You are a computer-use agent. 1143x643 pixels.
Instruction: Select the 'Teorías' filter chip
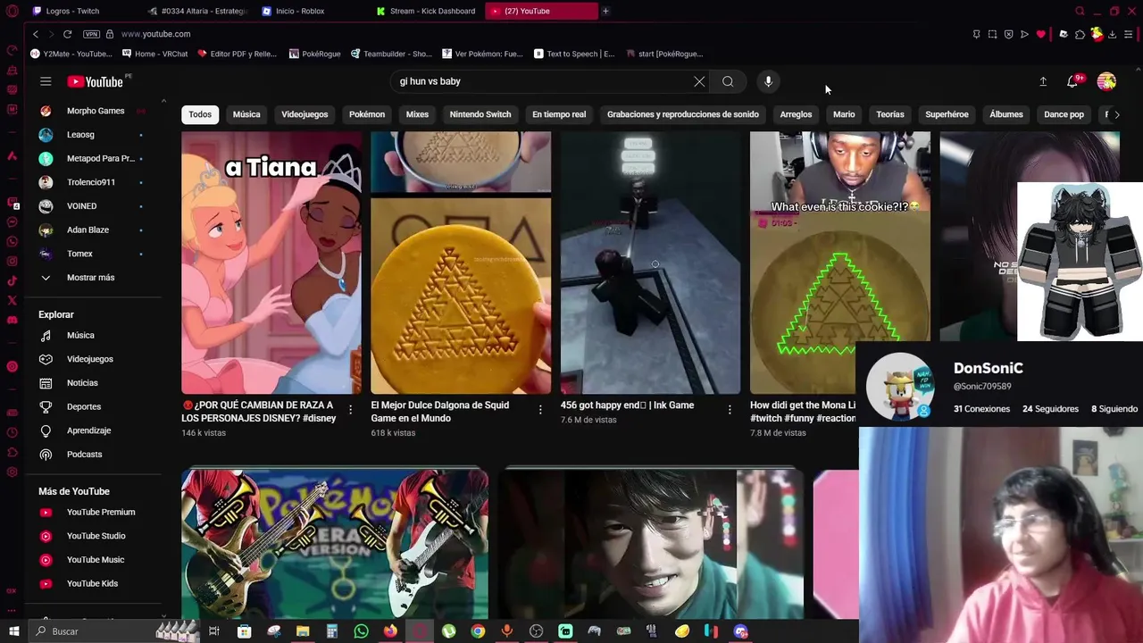(890, 114)
